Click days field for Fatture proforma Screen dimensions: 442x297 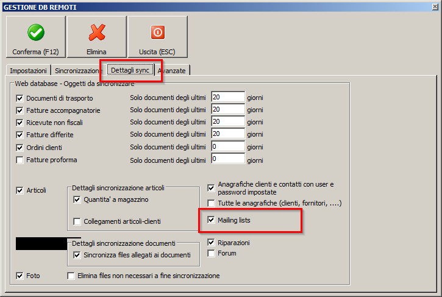tap(228, 159)
